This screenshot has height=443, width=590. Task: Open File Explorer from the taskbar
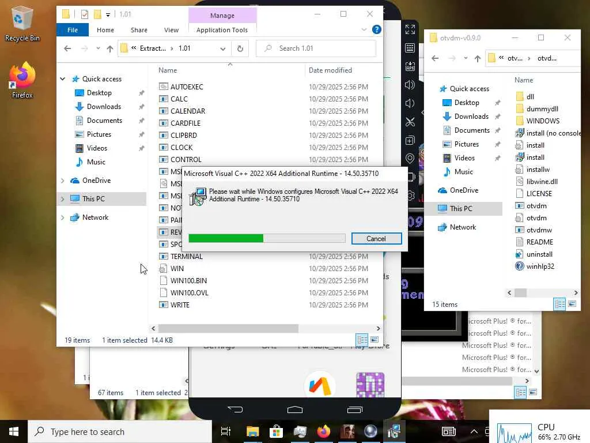tap(252, 431)
